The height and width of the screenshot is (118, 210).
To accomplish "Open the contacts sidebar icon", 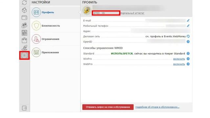I will 24,25.
